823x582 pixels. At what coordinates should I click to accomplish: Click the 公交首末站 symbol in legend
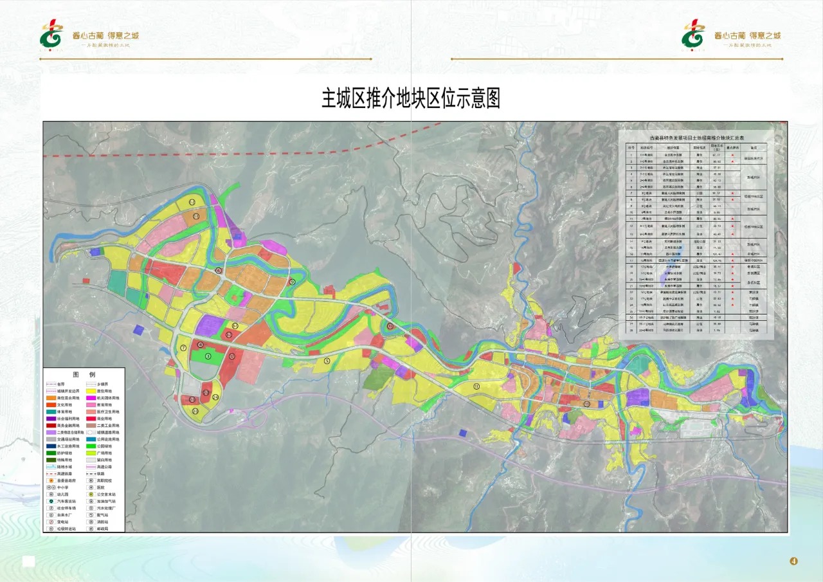pos(92,494)
